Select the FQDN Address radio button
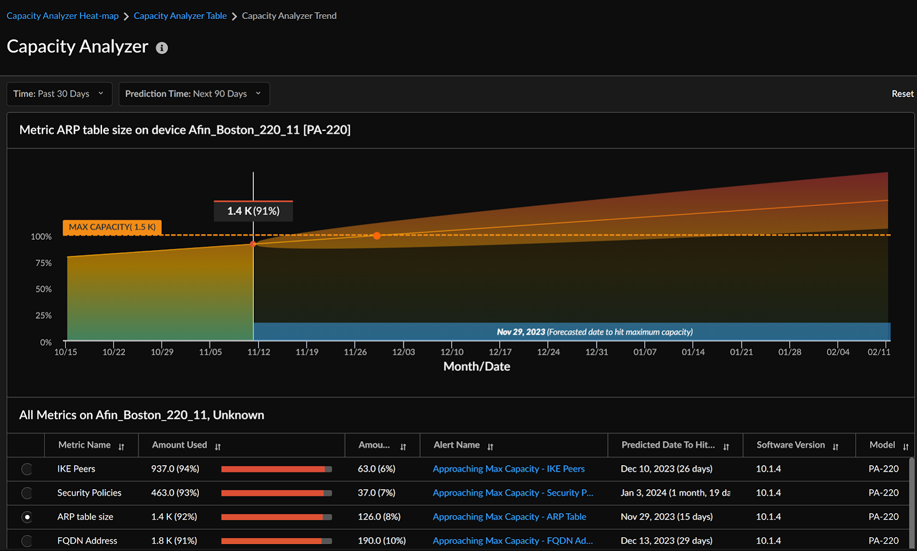 pos(27,541)
